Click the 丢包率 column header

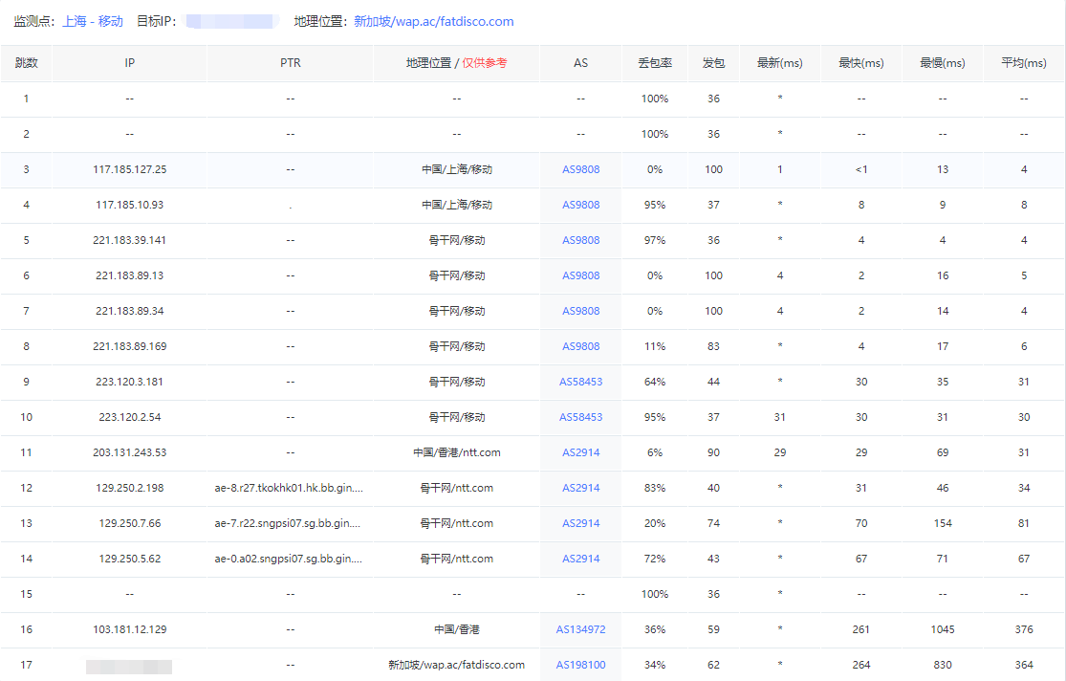pyautogui.click(x=655, y=62)
